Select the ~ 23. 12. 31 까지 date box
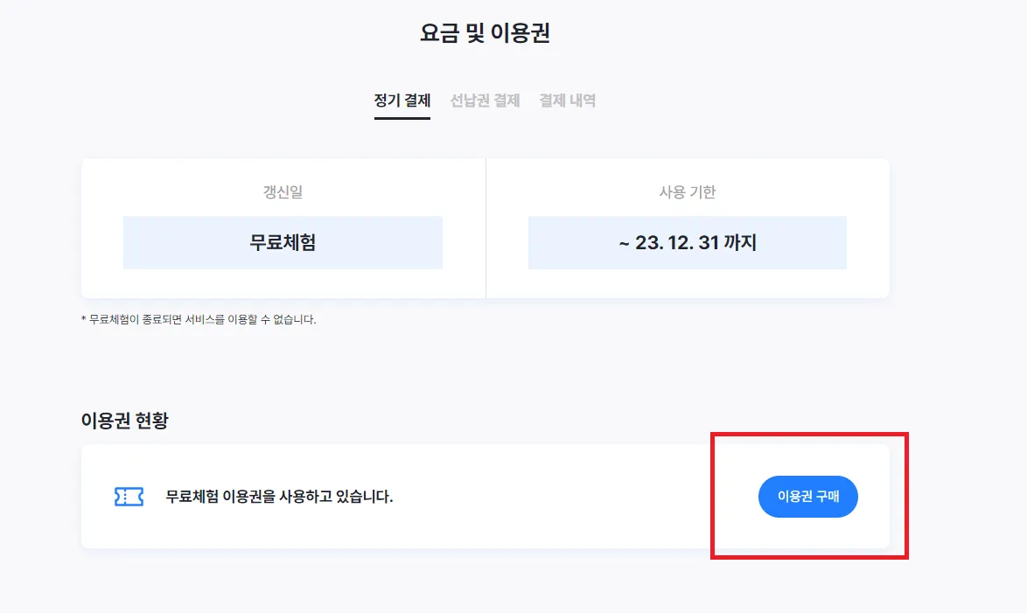The width and height of the screenshot is (1027, 613). click(x=688, y=242)
